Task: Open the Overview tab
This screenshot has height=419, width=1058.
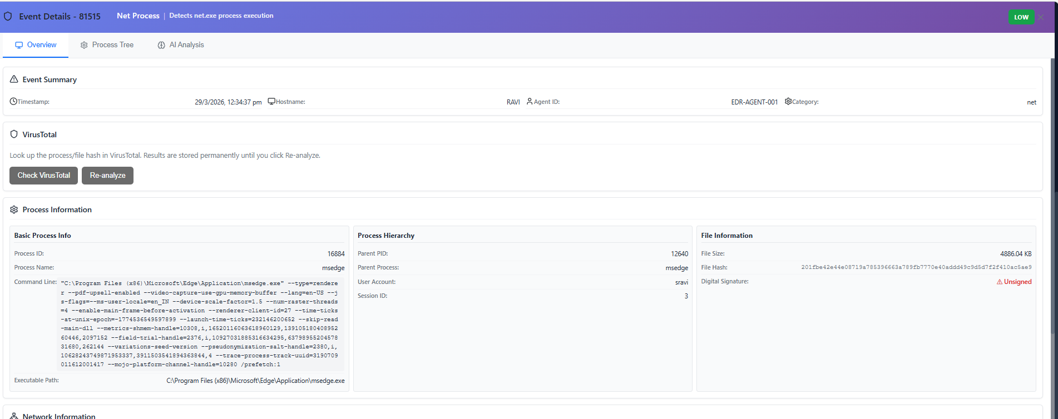Action: pyautogui.click(x=36, y=45)
